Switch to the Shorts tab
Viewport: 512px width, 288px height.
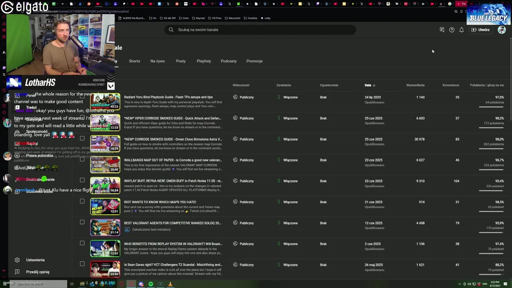[x=134, y=61]
